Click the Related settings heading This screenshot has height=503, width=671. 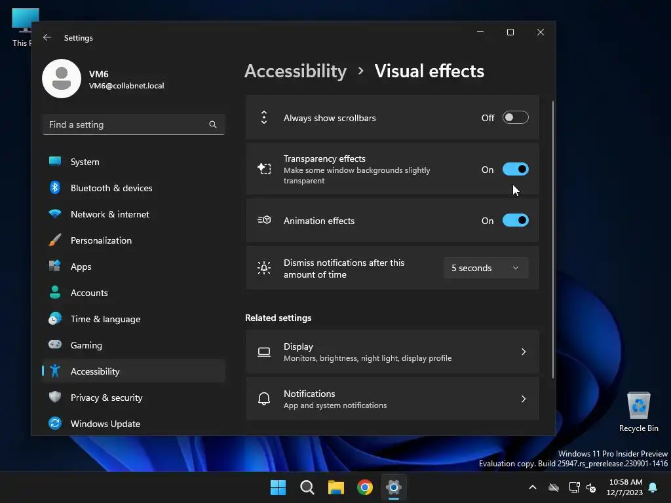point(278,318)
